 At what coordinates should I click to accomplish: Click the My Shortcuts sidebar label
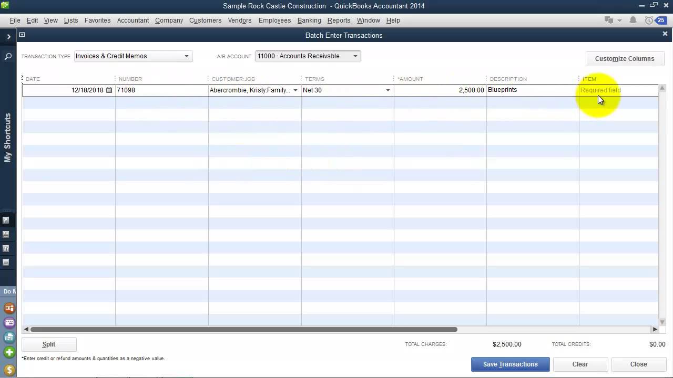(7, 138)
